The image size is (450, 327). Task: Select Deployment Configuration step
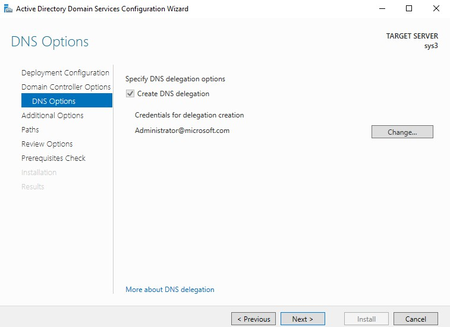65,73
